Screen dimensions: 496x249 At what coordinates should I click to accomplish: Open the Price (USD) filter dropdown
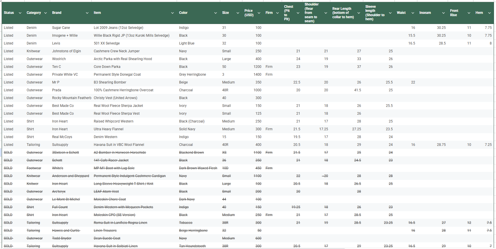click(x=259, y=13)
